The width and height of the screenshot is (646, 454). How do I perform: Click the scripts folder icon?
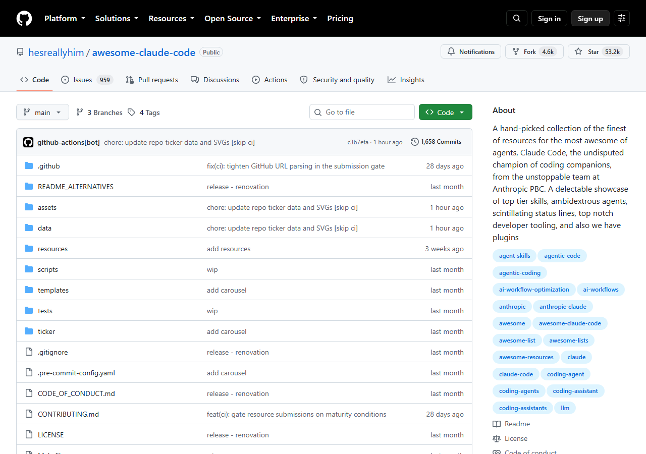[x=29, y=269]
